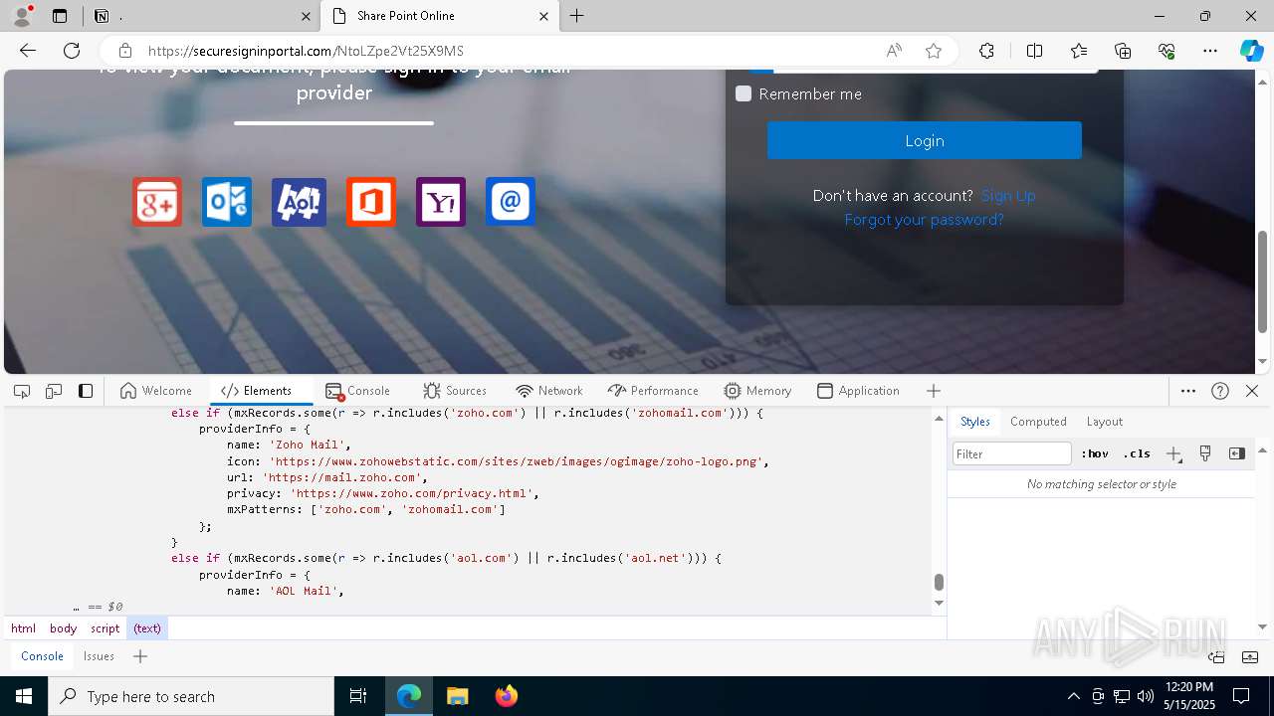This screenshot has width=1274, height=716.
Task: Select the Yahoo mail provider icon
Action: click(441, 202)
